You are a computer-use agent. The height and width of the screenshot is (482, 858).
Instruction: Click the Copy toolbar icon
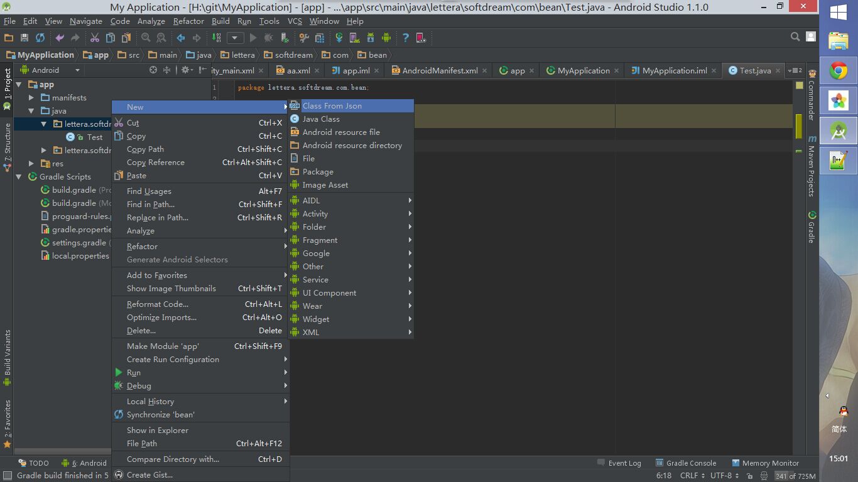tap(111, 38)
